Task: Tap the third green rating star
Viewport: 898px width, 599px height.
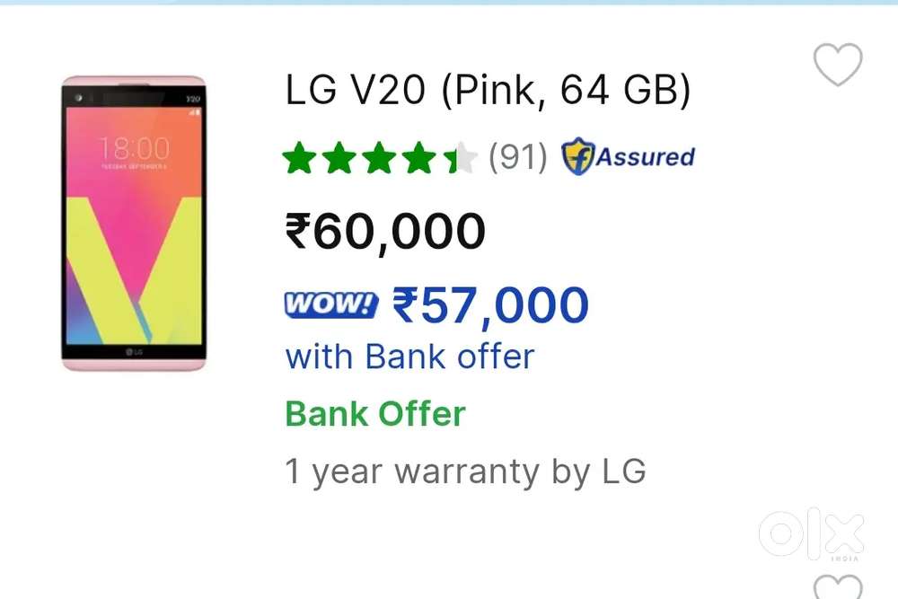Action: pos(380,157)
